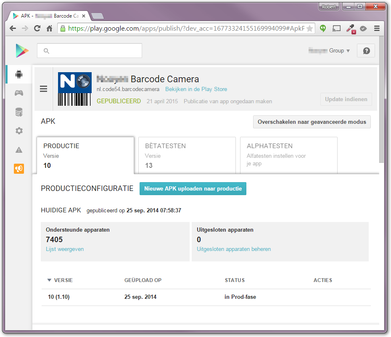The image size is (391, 337).
Task: Expand the Group account dropdown
Action: coord(329,51)
